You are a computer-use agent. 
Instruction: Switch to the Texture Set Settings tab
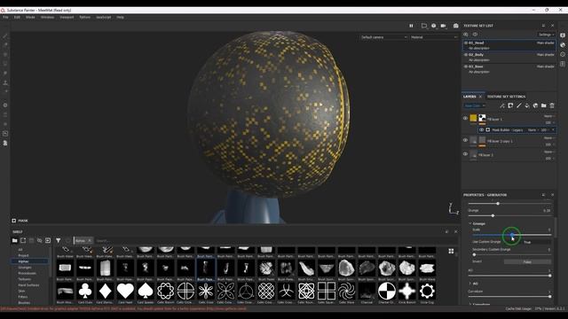pyautogui.click(x=506, y=97)
